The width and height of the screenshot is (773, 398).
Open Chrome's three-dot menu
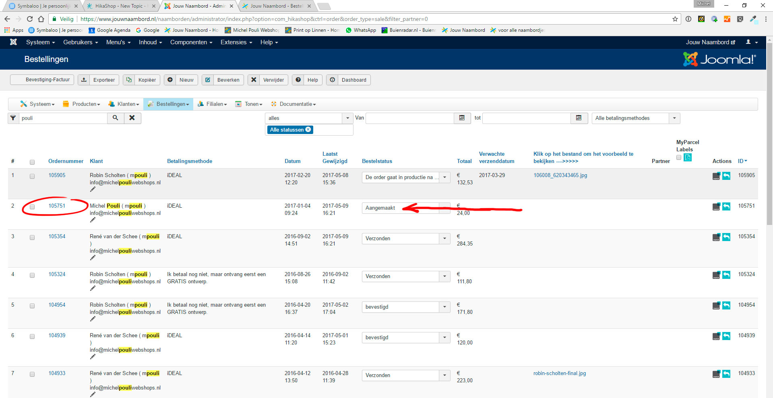[x=766, y=19]
